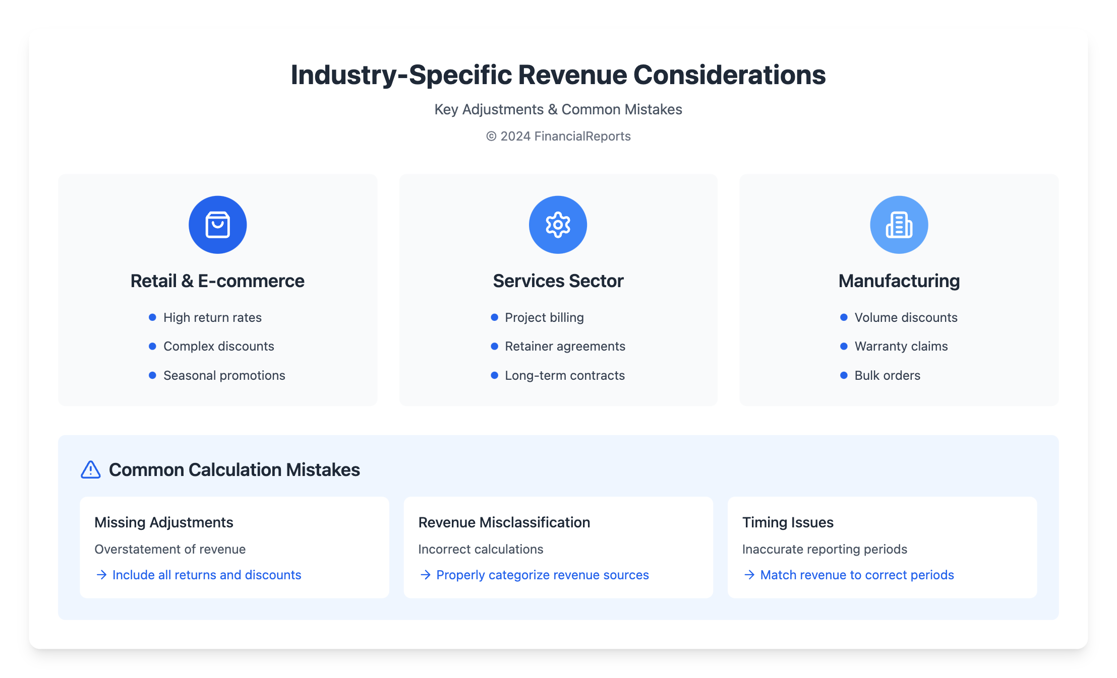Click the Timing Issues card title
Viewport: 1117px width, 678px height.
(x=788, y=522)
